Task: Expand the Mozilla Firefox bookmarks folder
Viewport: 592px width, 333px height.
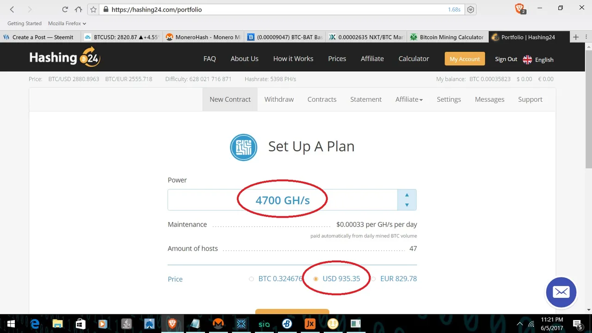Action: click(67, 23)
